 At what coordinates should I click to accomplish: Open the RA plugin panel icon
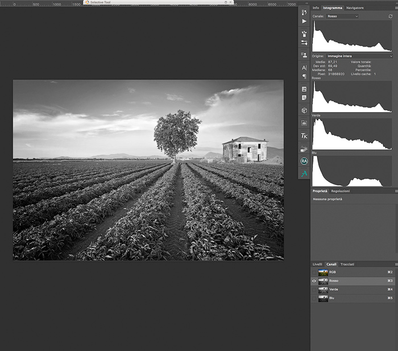(x=304, y=161)
